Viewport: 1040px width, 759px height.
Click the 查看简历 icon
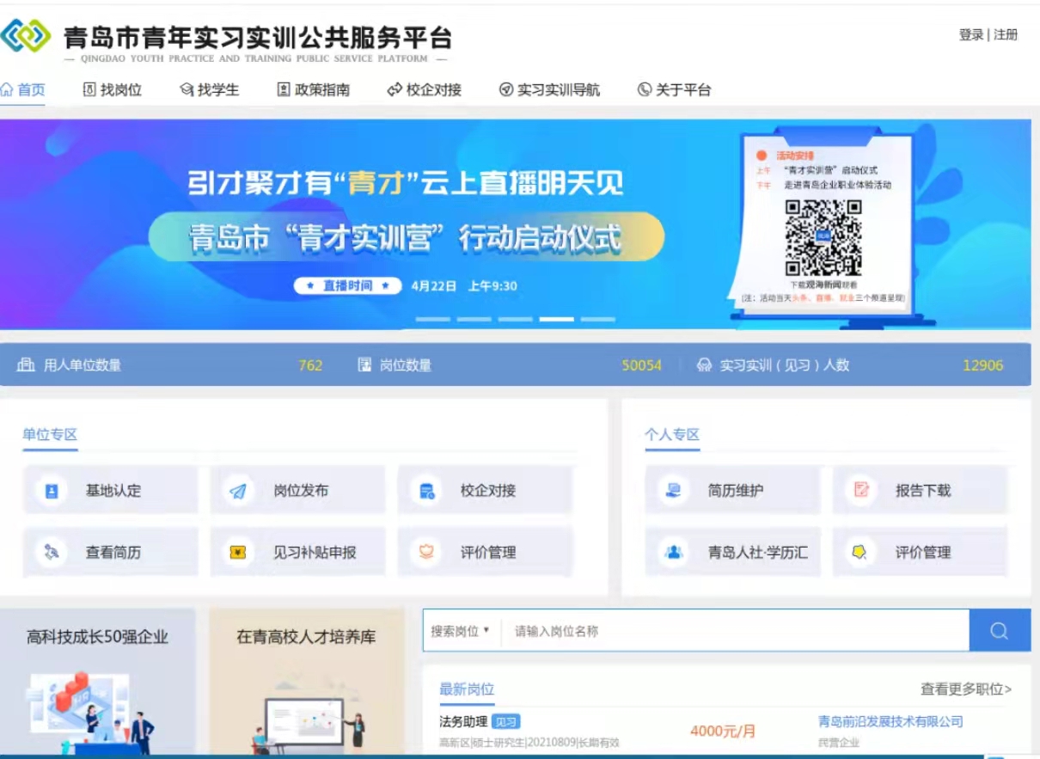[x=52, y=553]
